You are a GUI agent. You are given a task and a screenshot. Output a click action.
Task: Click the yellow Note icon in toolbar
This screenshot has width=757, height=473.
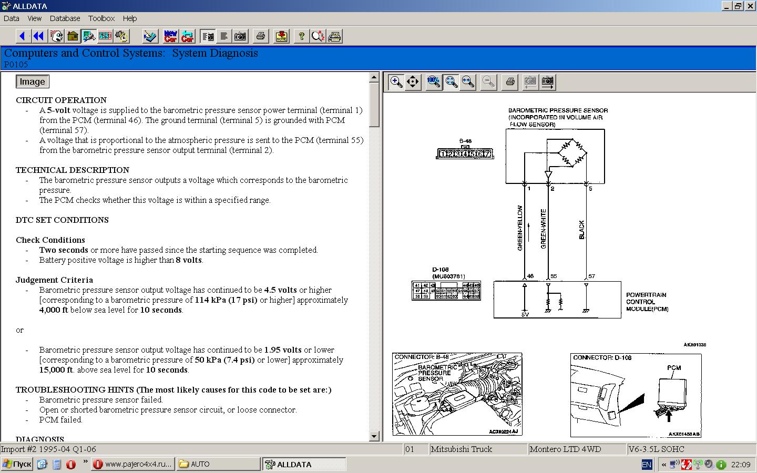pyautogui.click(x=281, y=36)
